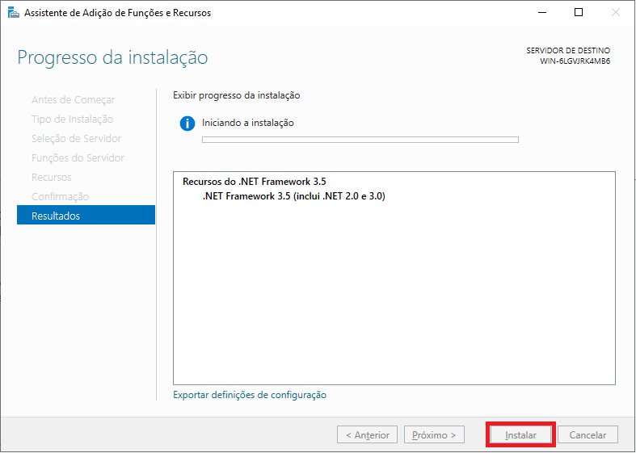Click the Anterior button
The width and height of the screenshot is (636, 453).
click(367, 435)
